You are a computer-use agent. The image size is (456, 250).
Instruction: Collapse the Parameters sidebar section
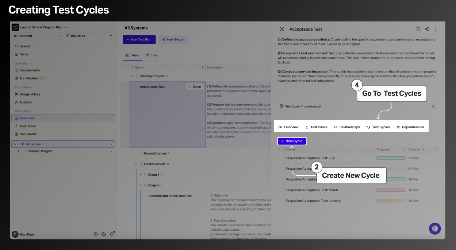pyautogui.click(x=25, y=87)
